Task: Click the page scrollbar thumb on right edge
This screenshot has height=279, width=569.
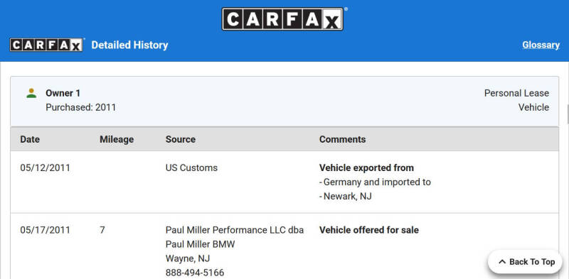Action: pyautogui.click(x=568, y=114)
